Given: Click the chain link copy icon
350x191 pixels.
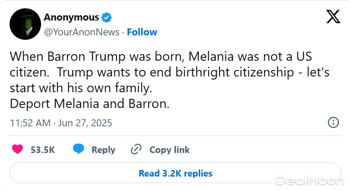Looking at the screenshot, I should click(137, 149).
